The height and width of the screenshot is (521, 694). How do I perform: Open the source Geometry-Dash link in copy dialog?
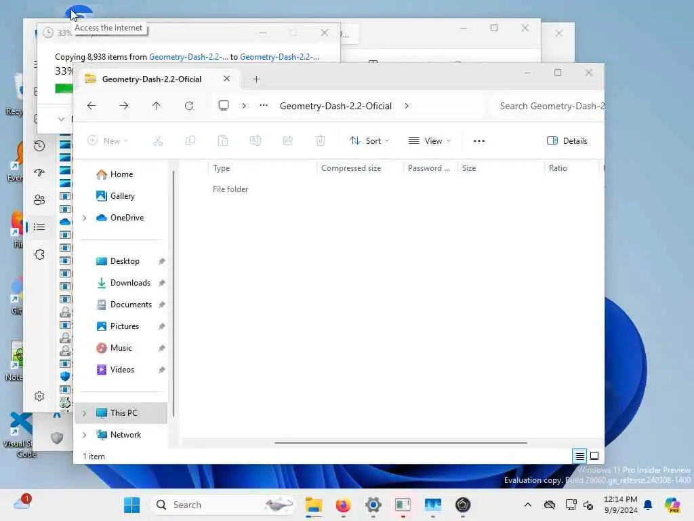(x=188, y=57)
